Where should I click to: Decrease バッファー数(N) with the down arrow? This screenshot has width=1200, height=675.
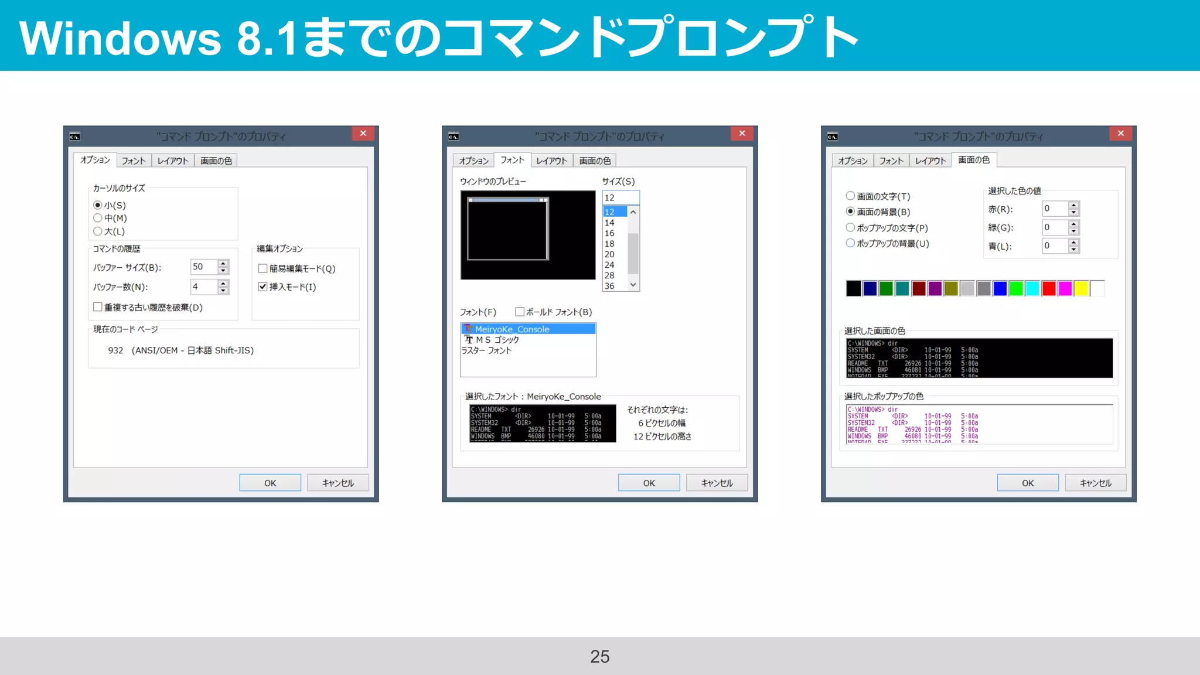(223, 291)
